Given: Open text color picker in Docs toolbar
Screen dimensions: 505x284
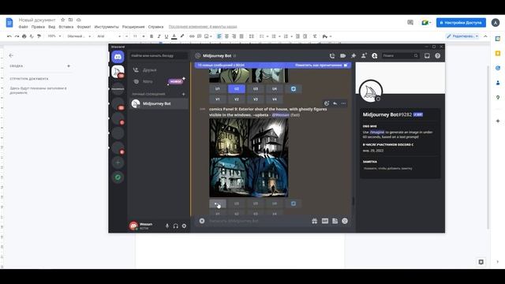Looking at the screenshot, I should (174, 36).
